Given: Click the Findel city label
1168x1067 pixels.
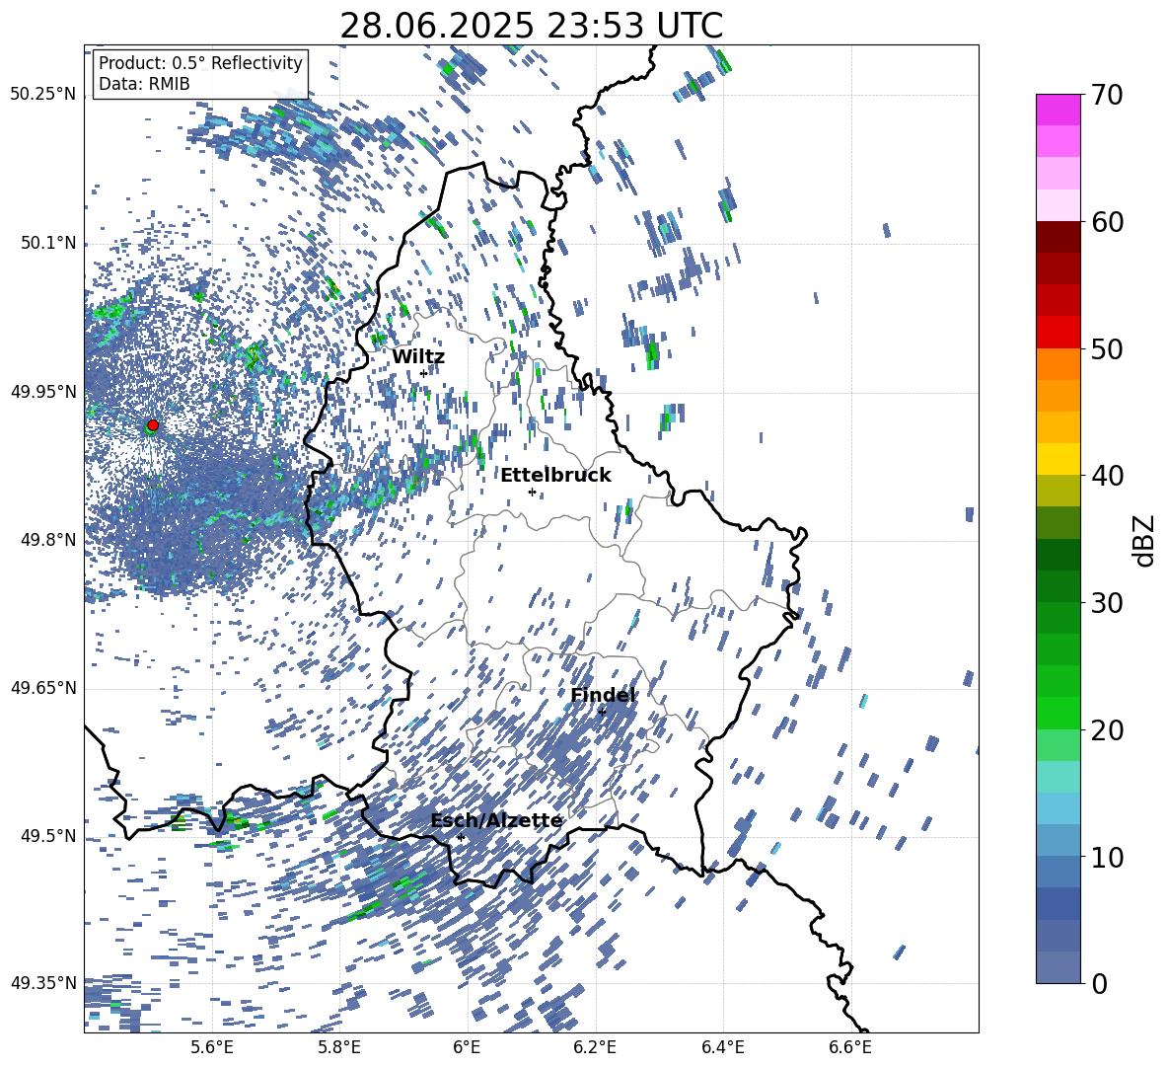Looking at the screenshot, I should pos(604,695).
